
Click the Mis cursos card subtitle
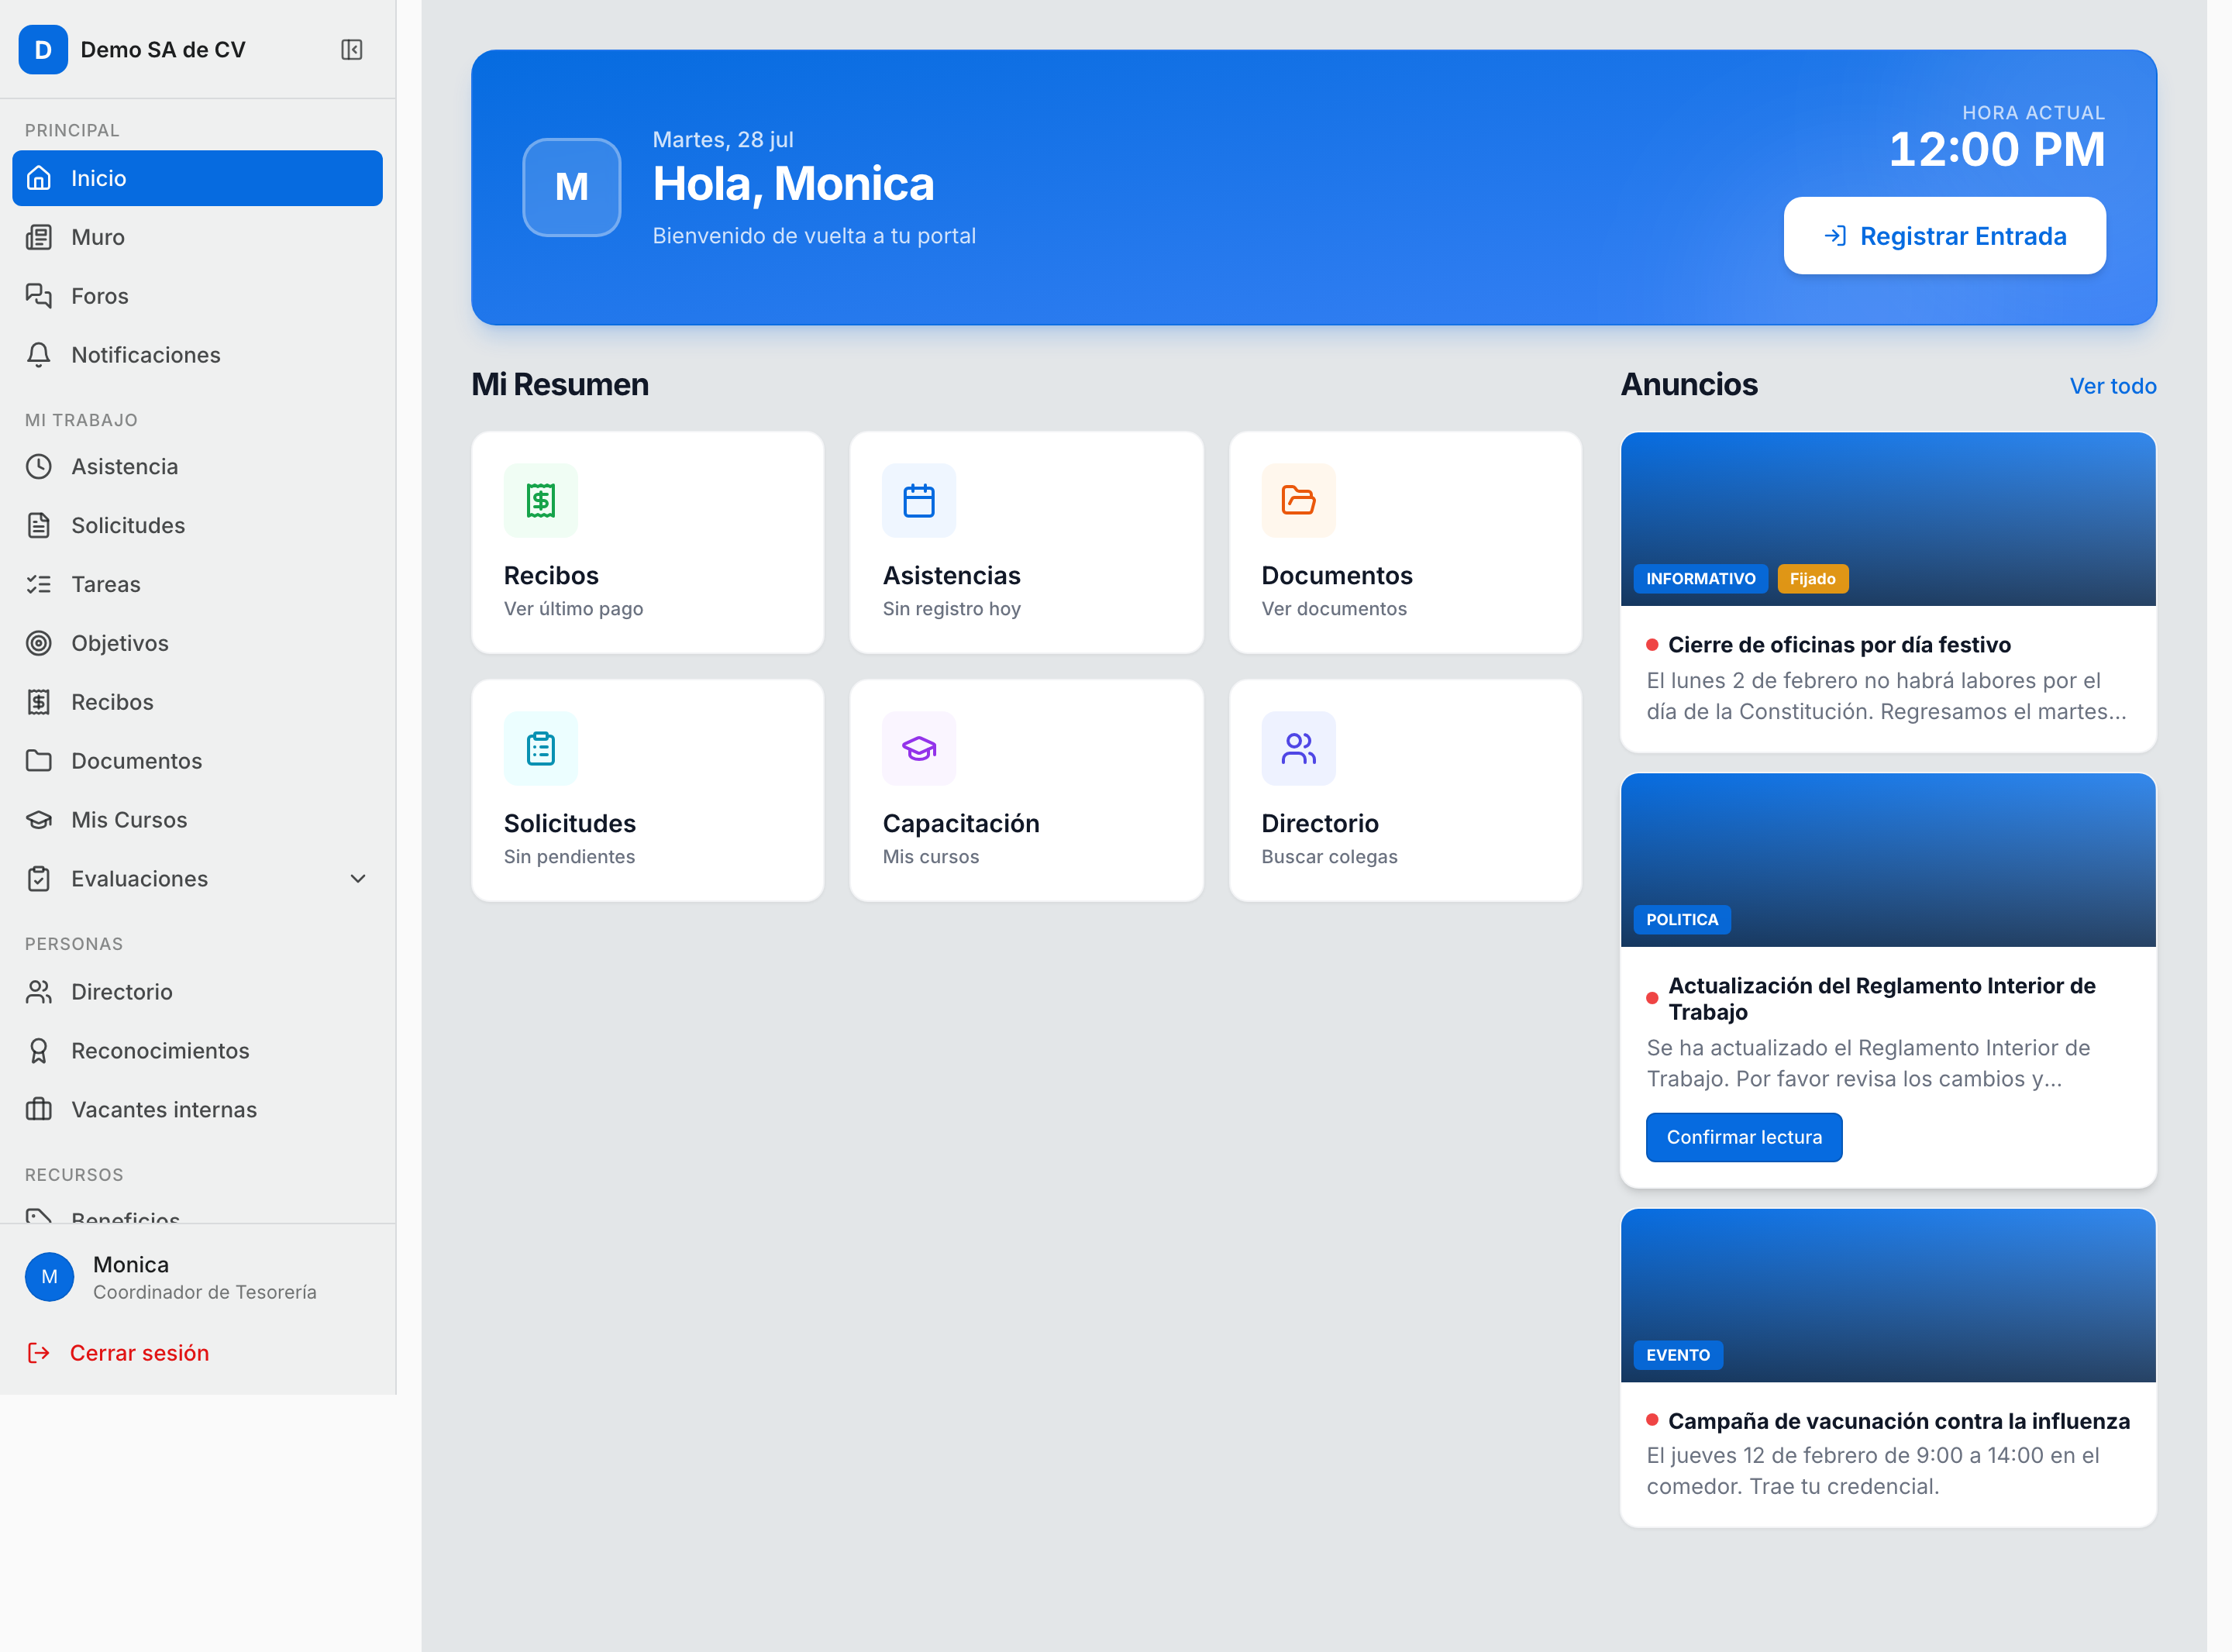click(x=931, y=857)
